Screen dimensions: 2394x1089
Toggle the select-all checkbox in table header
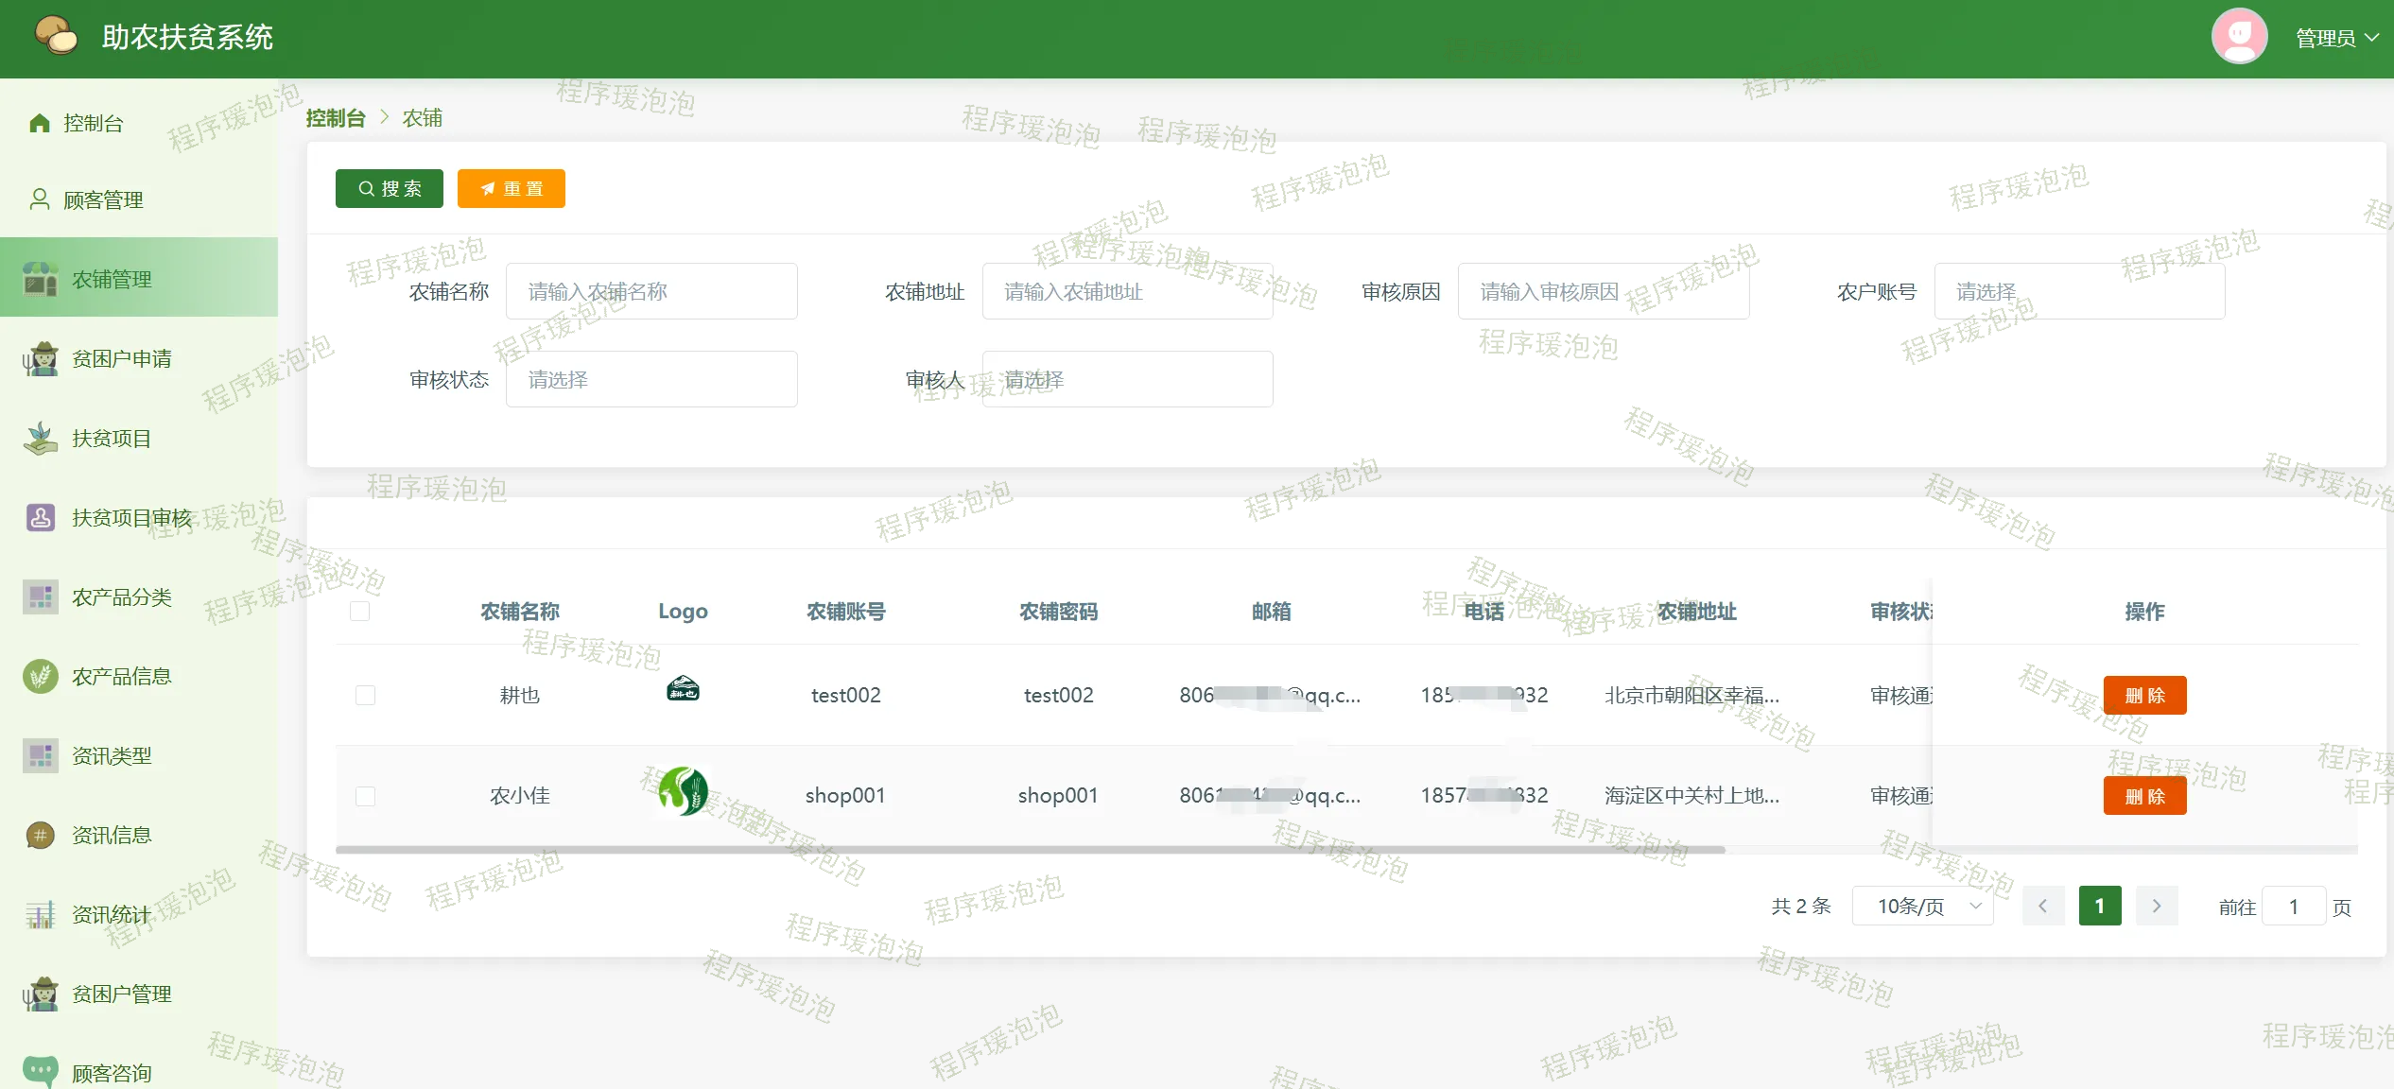click(x=359, y=612)
